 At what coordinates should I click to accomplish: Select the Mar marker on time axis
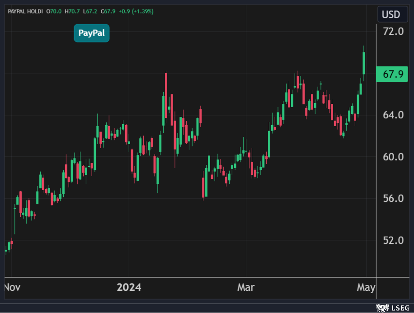[x=246, y=287]
